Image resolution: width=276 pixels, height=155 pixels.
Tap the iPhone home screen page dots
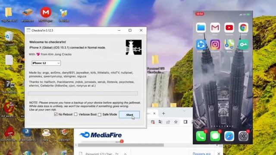tap(223, 126)
